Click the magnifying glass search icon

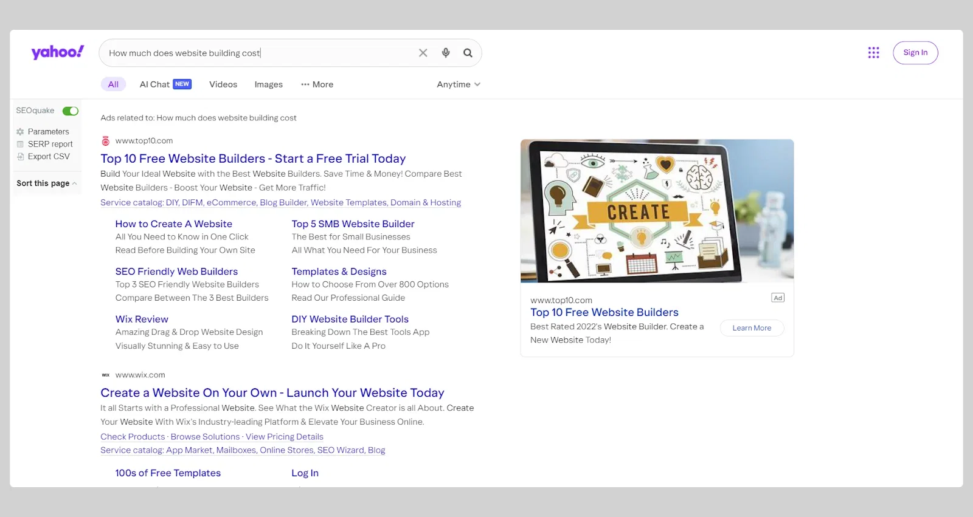(x=468, y=53)
